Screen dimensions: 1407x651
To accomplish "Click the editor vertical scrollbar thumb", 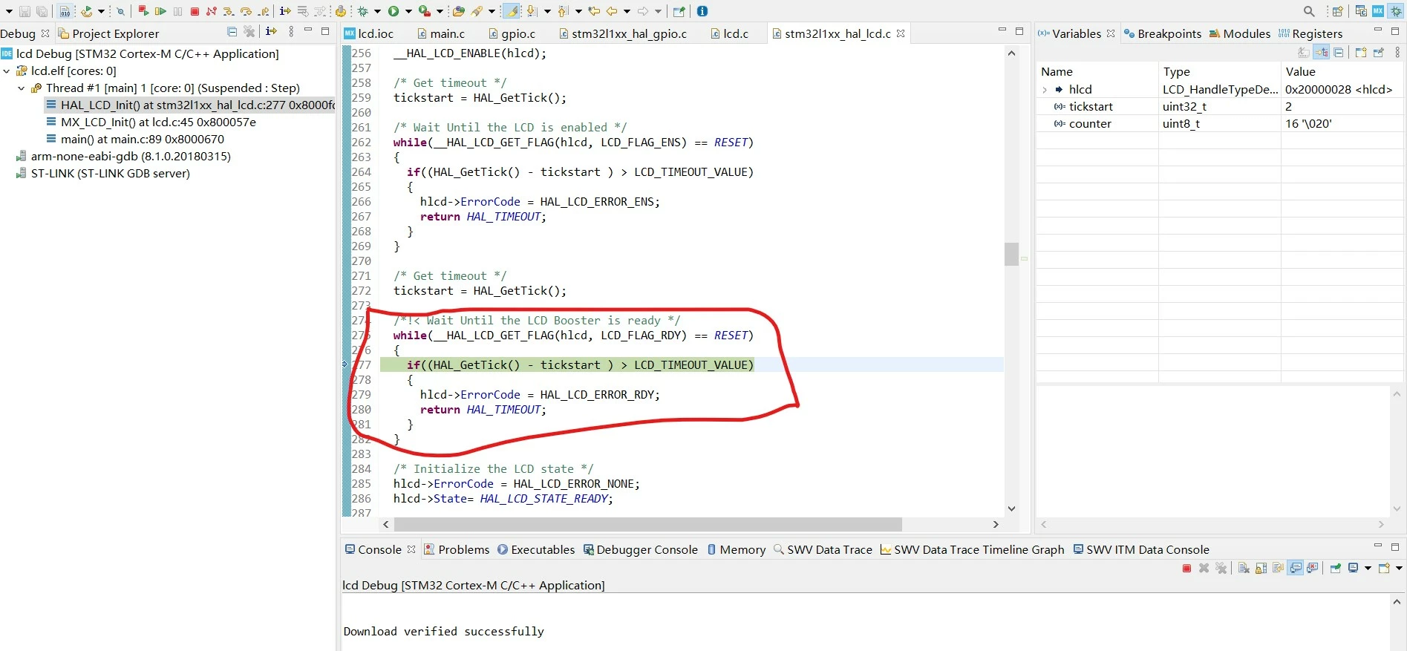I will pyautogui.click(x=1011, y=254).
